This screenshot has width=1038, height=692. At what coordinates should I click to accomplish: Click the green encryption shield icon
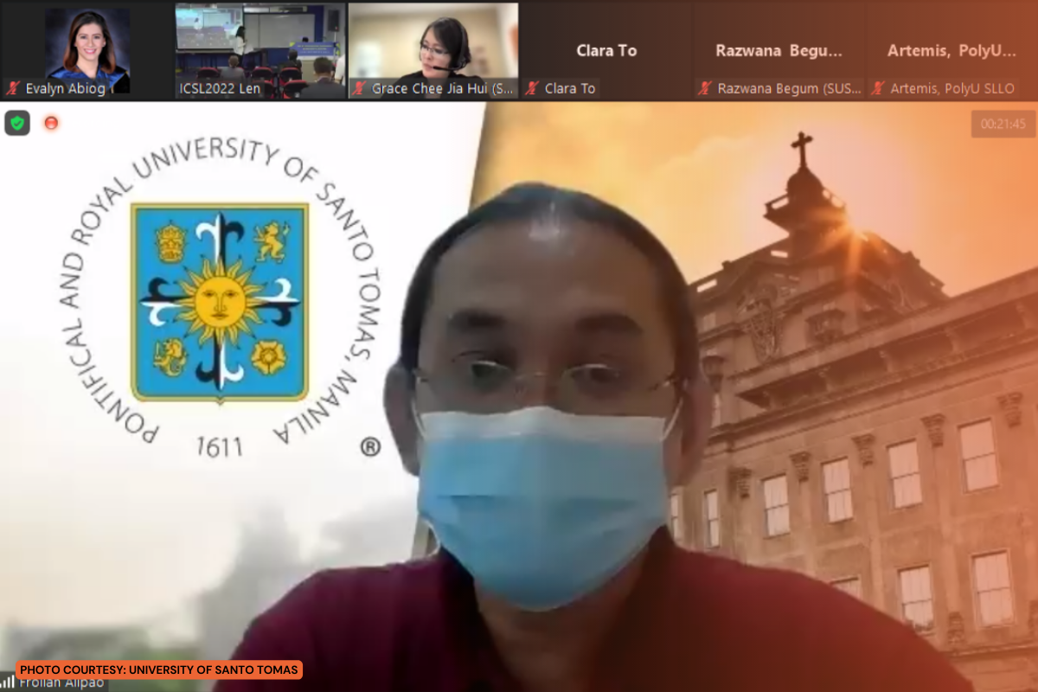[17, 123]
